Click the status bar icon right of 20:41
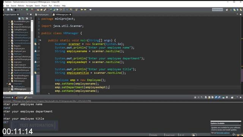243x137 pixels. 194,135
